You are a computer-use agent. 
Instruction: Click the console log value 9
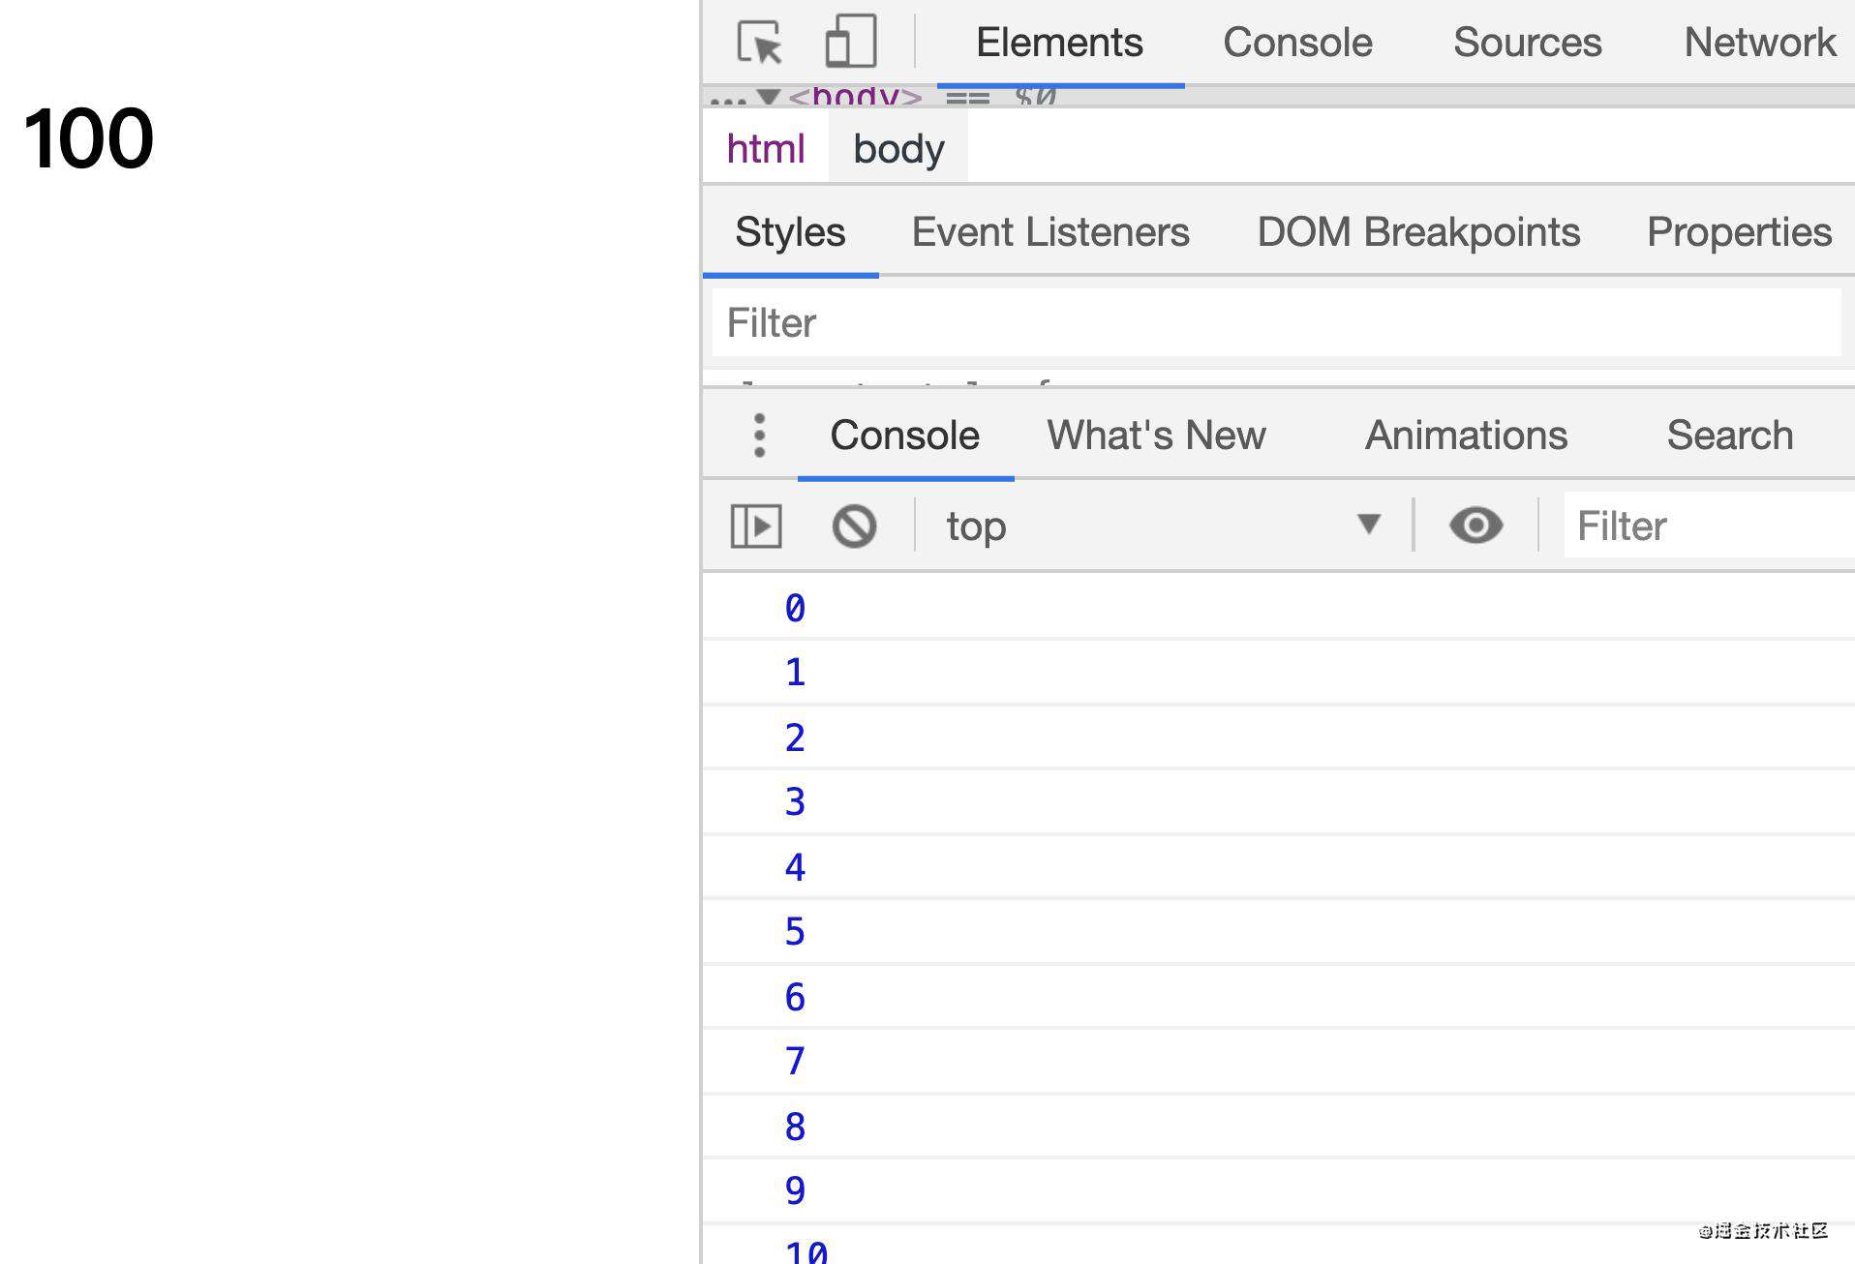coord(795,1191)
